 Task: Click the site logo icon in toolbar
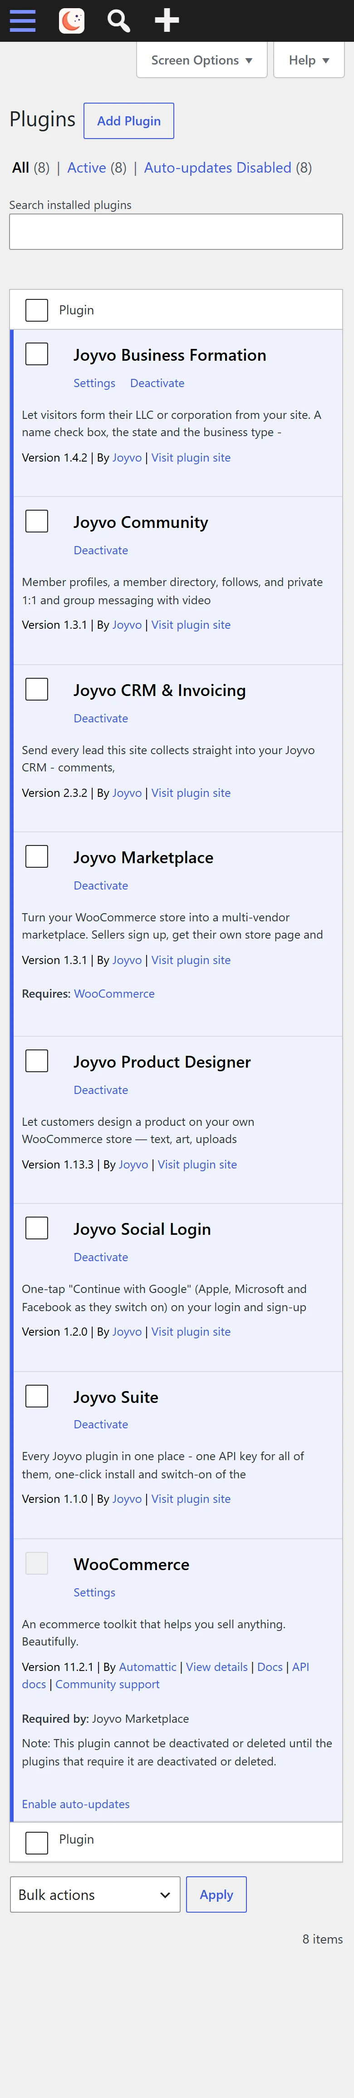(72, 20)
